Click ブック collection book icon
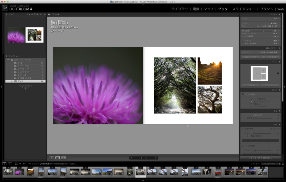286x182 pixels. coord(15,81)
